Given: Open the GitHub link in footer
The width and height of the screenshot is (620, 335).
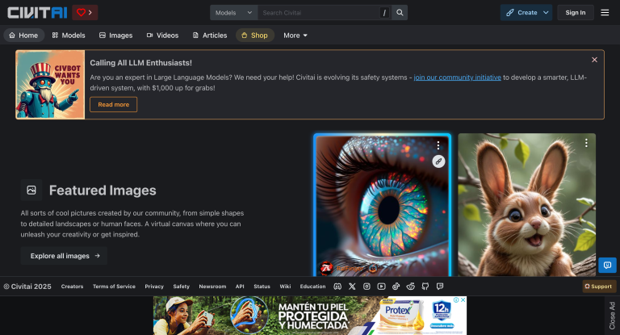Looking at the screenshot, I should pyautogui.click(x=425, y=287).
